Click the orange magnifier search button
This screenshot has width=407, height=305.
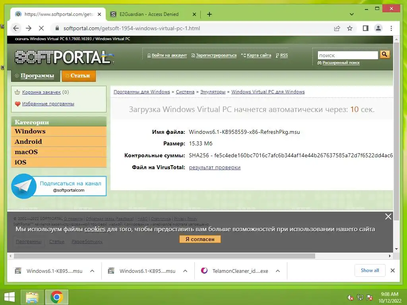(x=384, y=54)
